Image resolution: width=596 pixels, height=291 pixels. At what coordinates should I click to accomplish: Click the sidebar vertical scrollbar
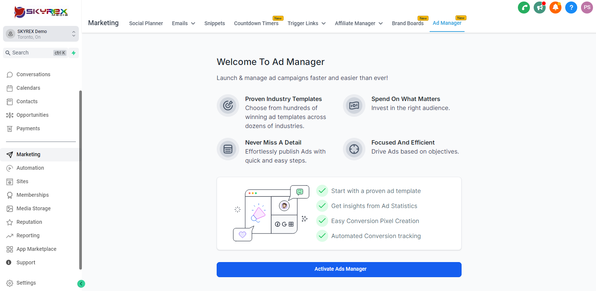click(80, 180)
